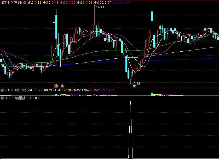The width and height of the screenshot is (219, 159).
Task: Click the MA5: 3.32 label
Action: [34, 3]
